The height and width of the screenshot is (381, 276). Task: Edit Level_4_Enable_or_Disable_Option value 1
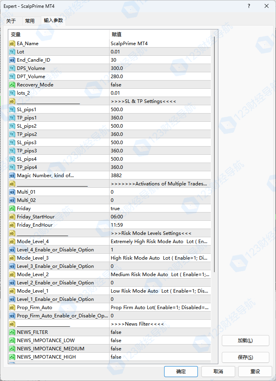pyautogui.click(x=160, y=250)
